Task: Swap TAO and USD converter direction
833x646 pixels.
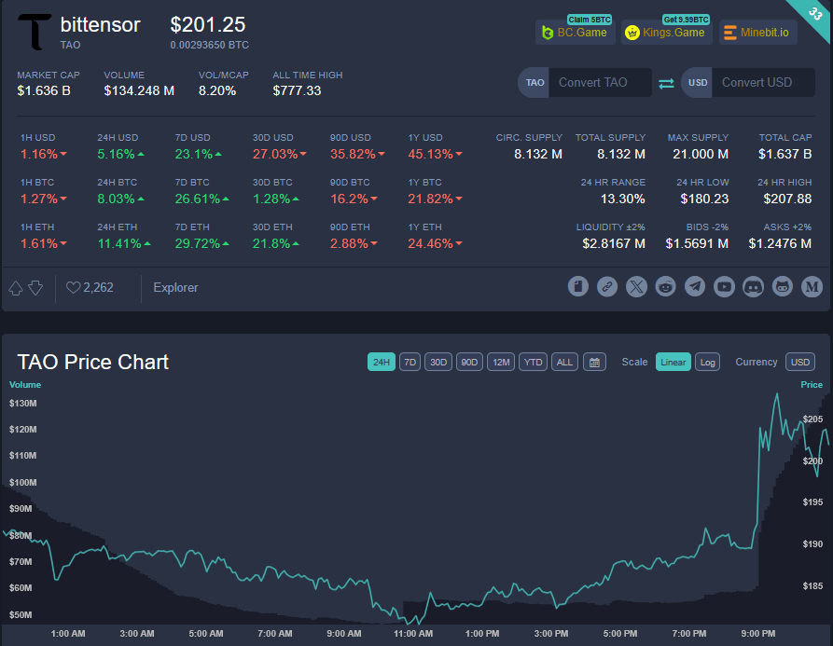Action: [x=666, y=83]
